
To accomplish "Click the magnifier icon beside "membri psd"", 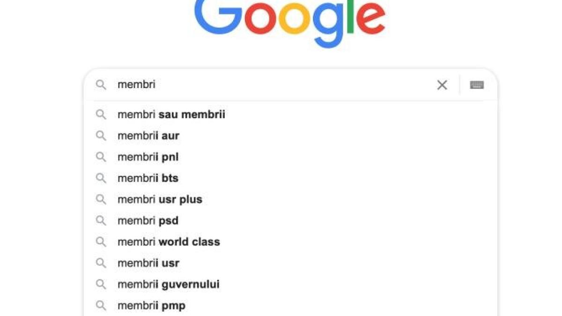I will [101, 220].
